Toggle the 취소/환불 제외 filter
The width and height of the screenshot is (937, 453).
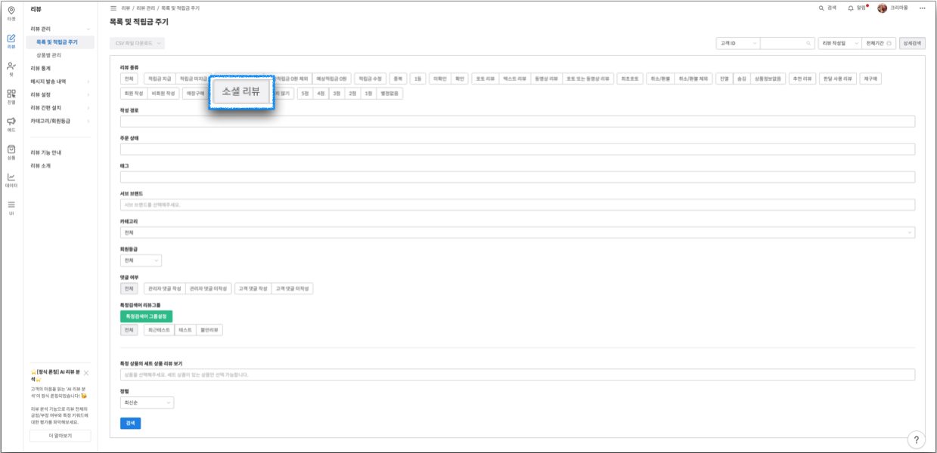693,78
